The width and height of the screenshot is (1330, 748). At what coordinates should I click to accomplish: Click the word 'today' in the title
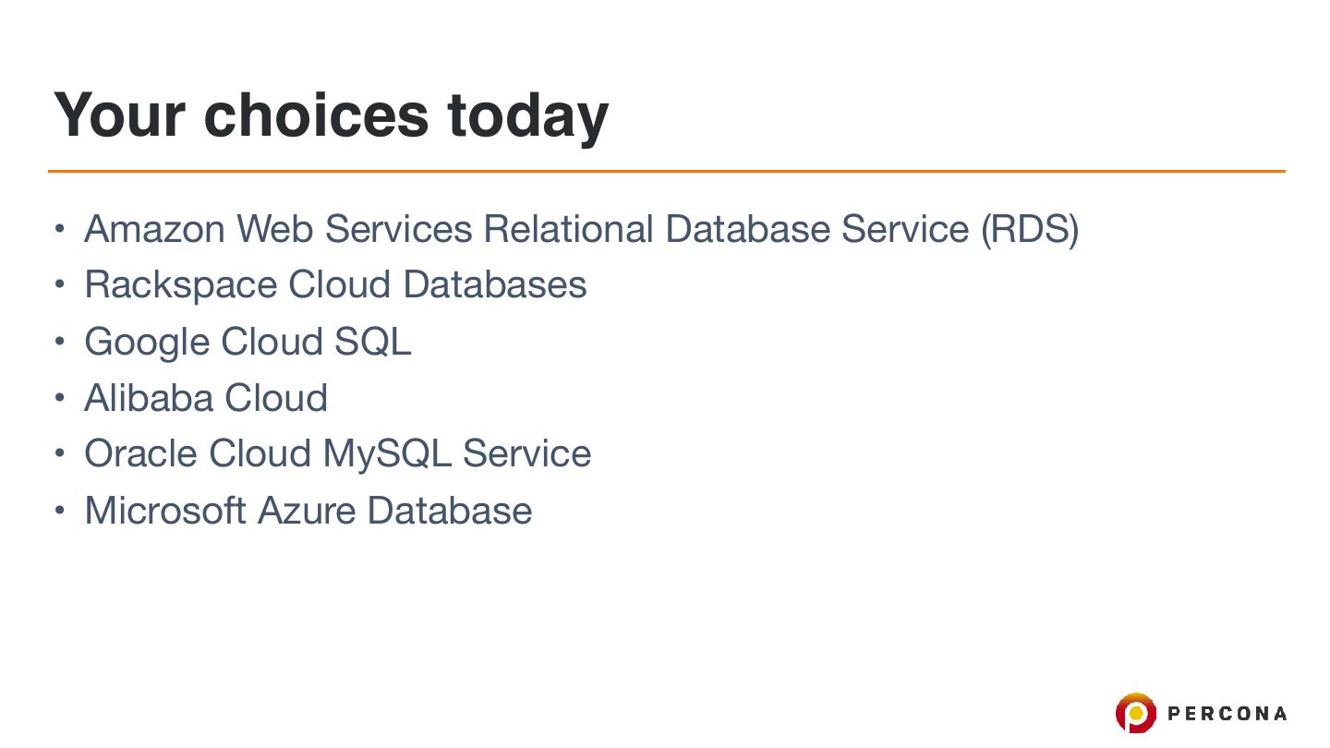tap(527, 116)
